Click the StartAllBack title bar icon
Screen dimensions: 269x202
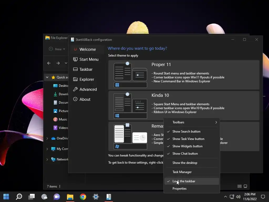(x=73, y=39)
